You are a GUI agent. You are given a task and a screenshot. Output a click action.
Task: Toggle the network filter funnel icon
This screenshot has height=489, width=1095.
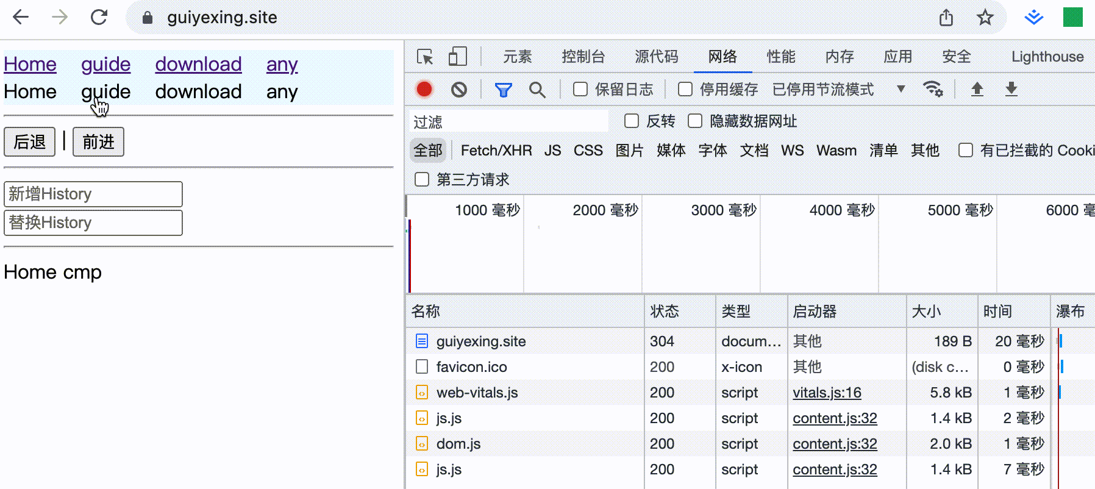pyautogui.click(x=503, y=90)
